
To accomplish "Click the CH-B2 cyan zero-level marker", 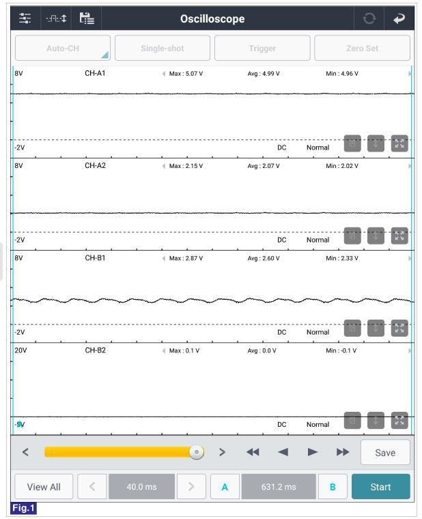I will click(x=20, y=424).
